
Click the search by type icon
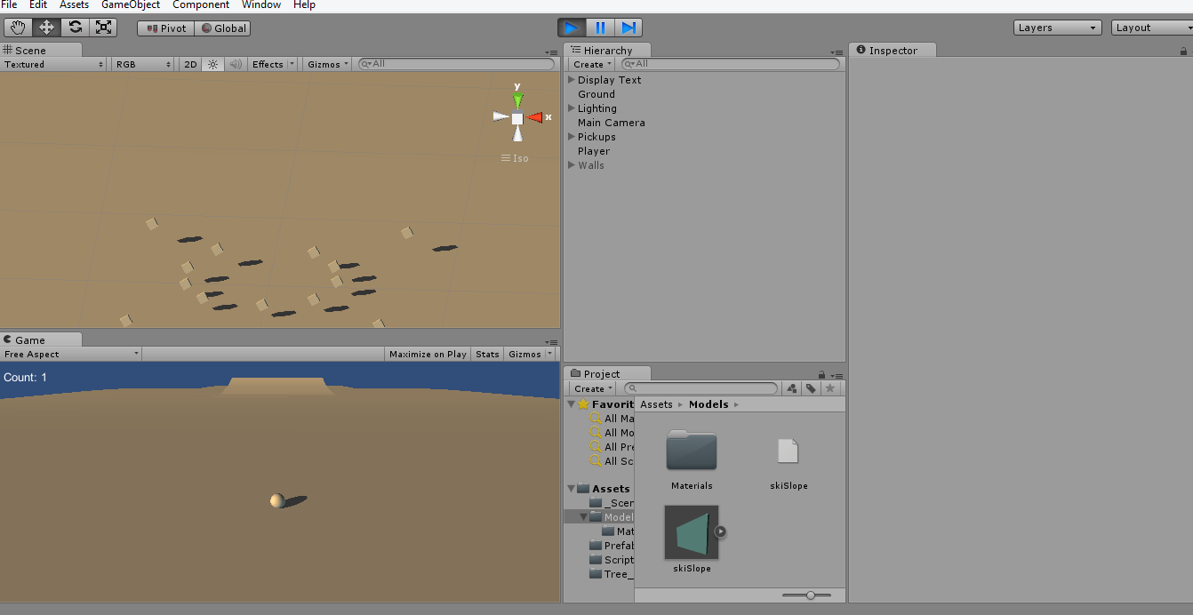click(x=791, y=388)
